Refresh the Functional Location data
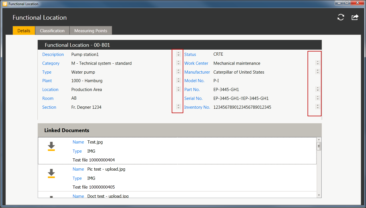The height and width of the screenshot is (208, 366). 341,17
